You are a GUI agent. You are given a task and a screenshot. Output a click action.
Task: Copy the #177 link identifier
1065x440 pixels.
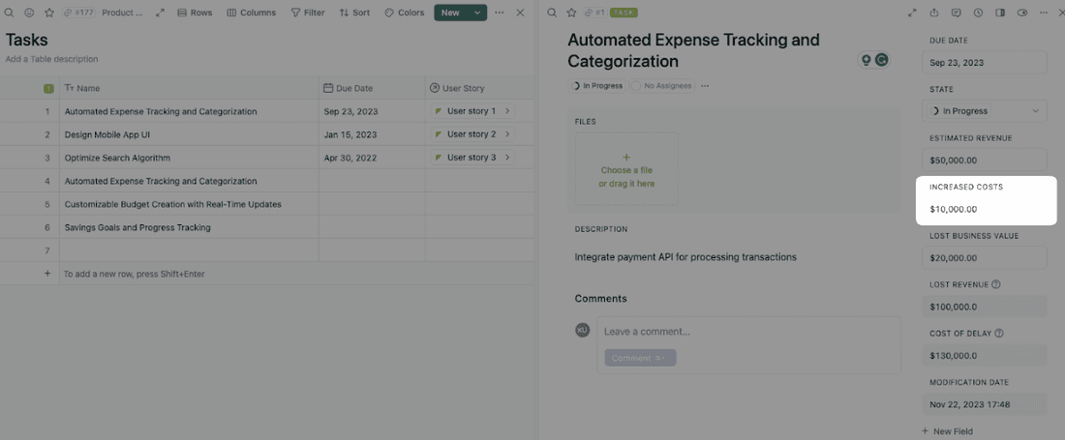pyautogui.click(x=78, y=13)
